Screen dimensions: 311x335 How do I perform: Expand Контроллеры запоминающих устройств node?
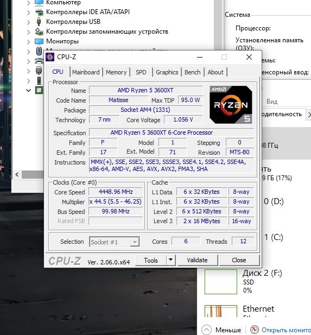click(x=28, y=32)
